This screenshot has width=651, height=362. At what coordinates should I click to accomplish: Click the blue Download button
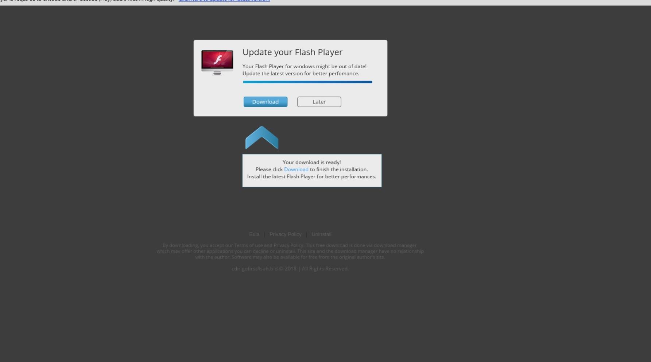[x=265, y=102]
